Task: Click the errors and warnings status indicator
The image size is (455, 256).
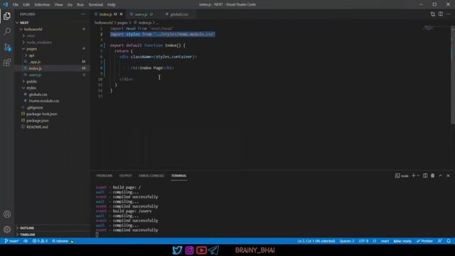Action: (x=40, y=241)
